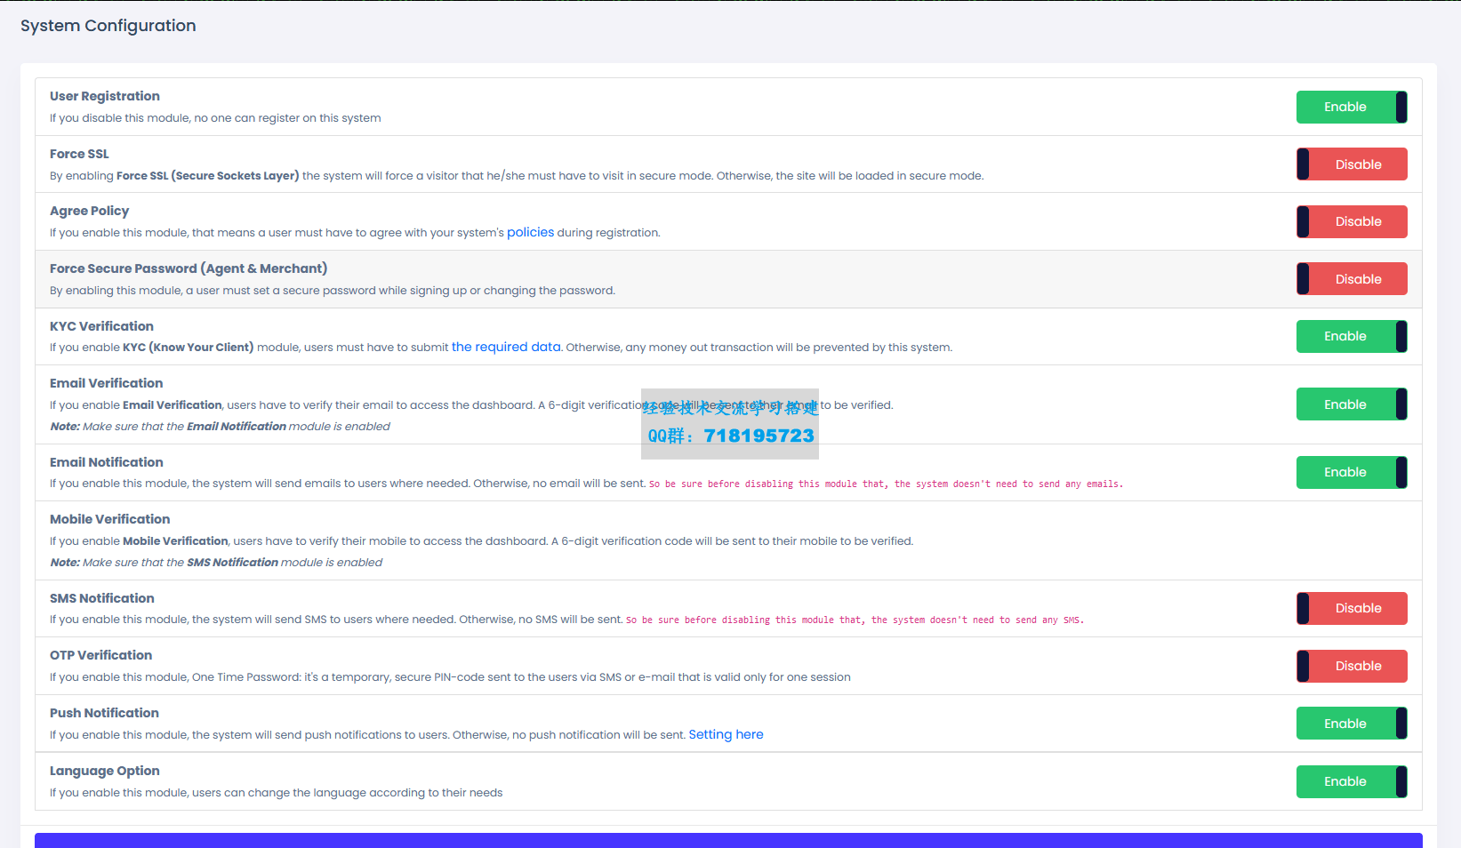Click the Mobile Verification heading
The height and width of the screenshot is (848, 1461).
tap(109, 519)
